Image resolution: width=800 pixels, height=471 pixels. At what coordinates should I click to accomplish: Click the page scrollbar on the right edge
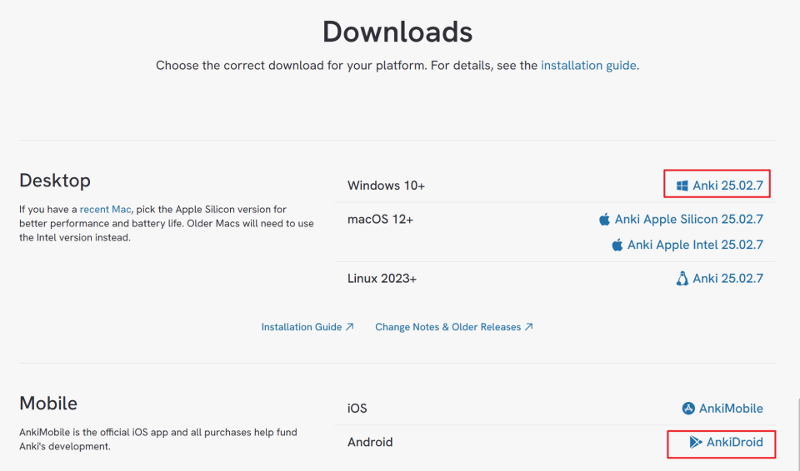[x=798, y=434]
